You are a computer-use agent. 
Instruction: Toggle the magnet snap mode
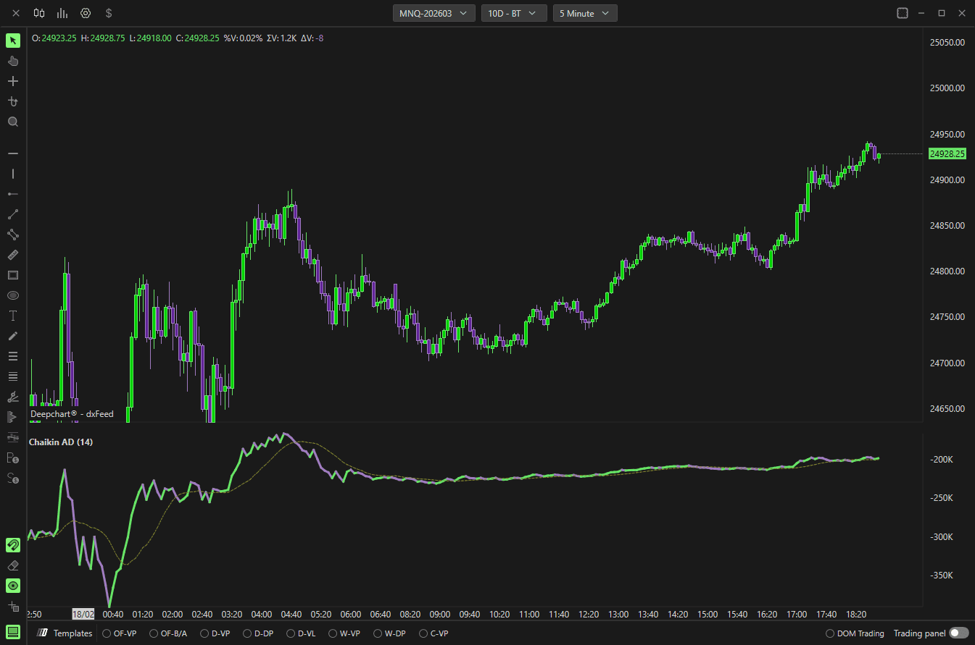13,545
